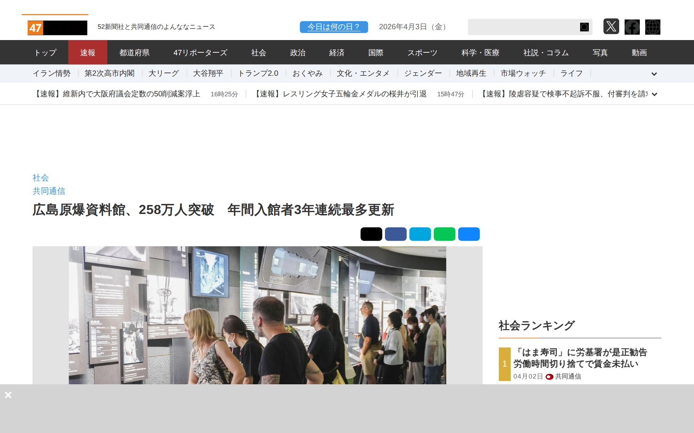This screenshot has height=433, width=694.
Task: Share via the light-blue share button
Action: pyautogui.click(x=420, y=234)
